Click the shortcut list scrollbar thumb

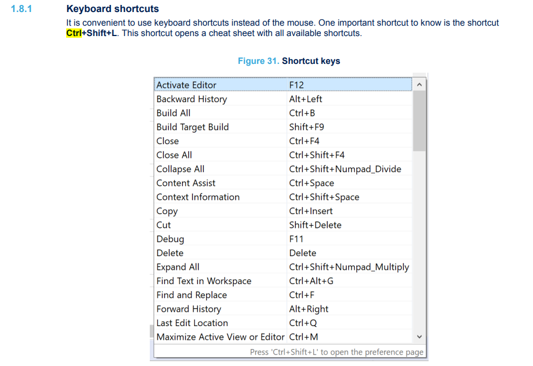click(419, 120)
